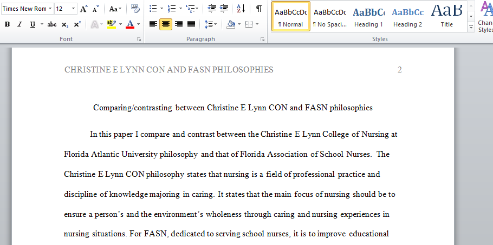
Task: Click Increase Indent icon
Action: 224,9
